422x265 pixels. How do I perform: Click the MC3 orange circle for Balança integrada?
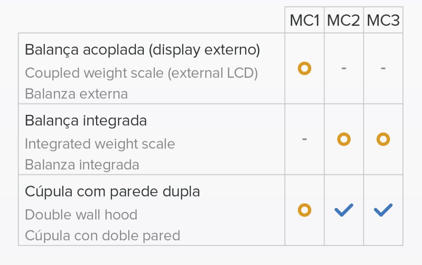[383, 139]
